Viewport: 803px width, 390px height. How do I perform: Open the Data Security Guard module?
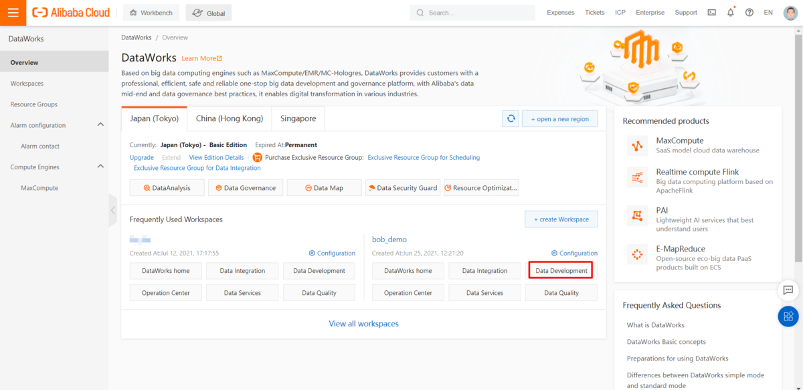click(402, 188)
